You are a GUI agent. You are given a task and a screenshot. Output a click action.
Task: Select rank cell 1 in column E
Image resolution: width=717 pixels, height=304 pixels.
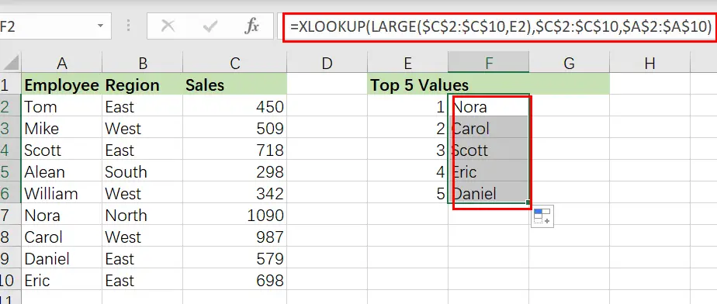(x=407, y=106)
